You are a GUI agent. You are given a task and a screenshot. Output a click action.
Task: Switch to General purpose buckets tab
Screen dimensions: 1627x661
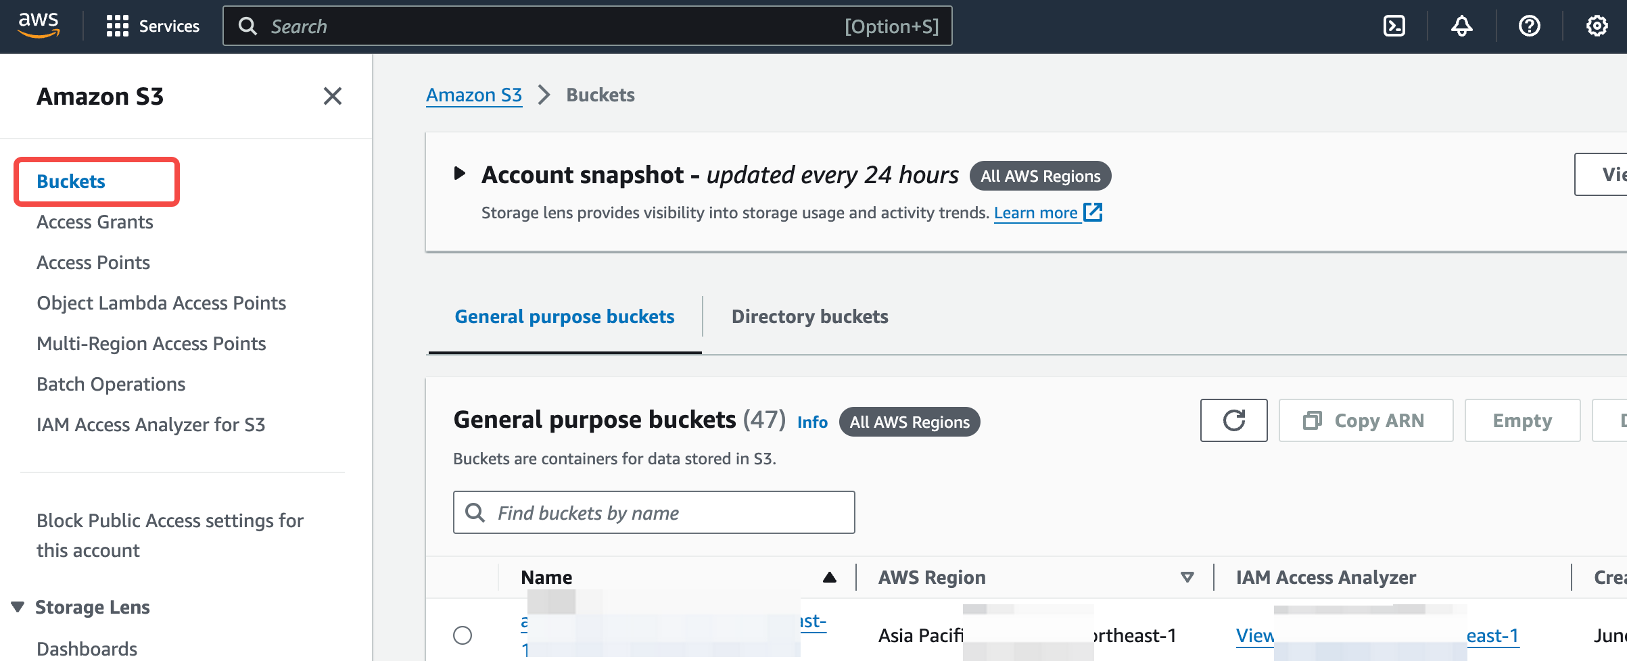565,316
